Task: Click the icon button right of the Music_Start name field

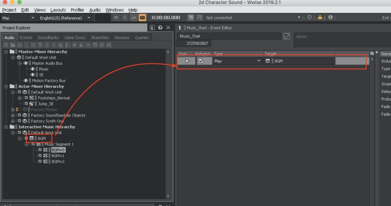Action: [x=286, y=36]
